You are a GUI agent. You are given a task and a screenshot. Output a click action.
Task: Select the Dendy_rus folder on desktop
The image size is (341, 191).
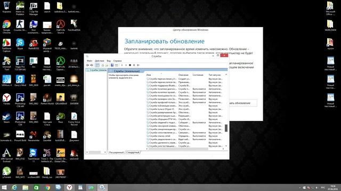point(47,172)
